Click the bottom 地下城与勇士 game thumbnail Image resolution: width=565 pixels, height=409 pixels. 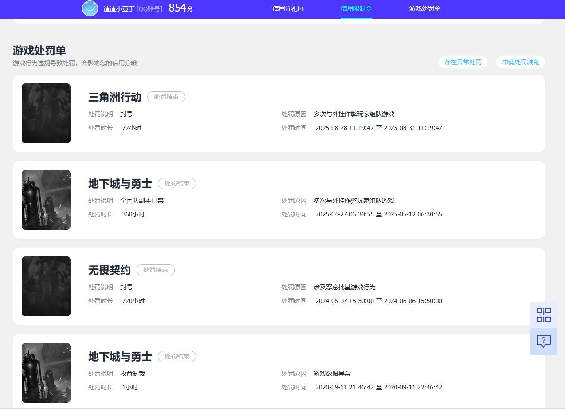tap(46, 373)
